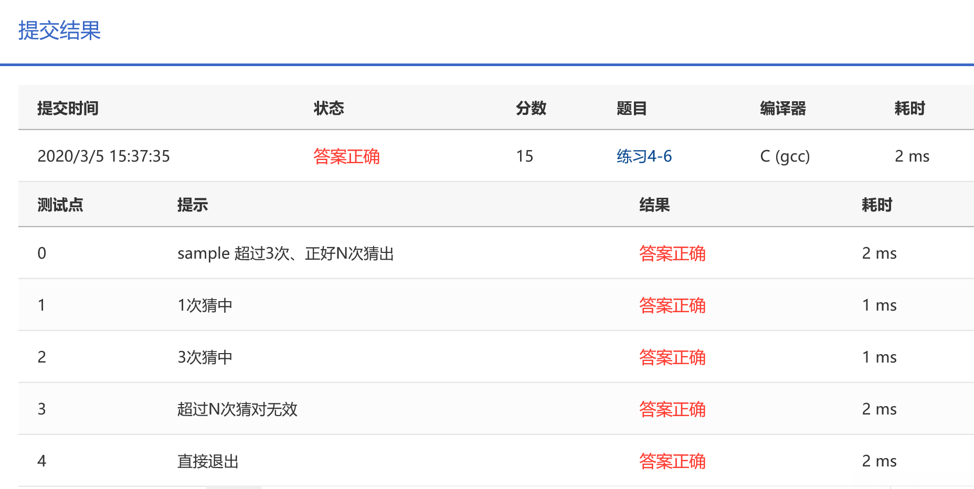
Task: Click the red 答案正确 submission status
Action: click(x=346, y=156)
